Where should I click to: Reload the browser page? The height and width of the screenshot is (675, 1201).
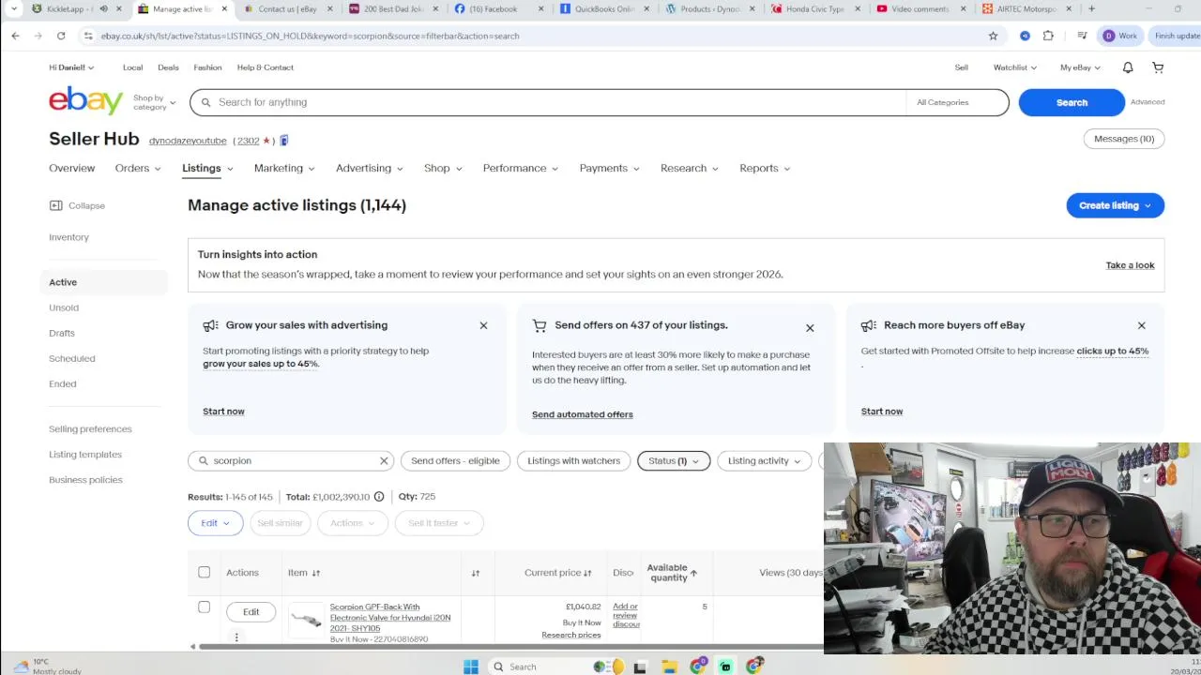click(x=61, y=36)
